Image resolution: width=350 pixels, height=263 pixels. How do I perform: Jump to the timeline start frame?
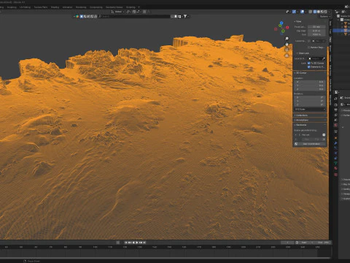click(x=126, y=243)
